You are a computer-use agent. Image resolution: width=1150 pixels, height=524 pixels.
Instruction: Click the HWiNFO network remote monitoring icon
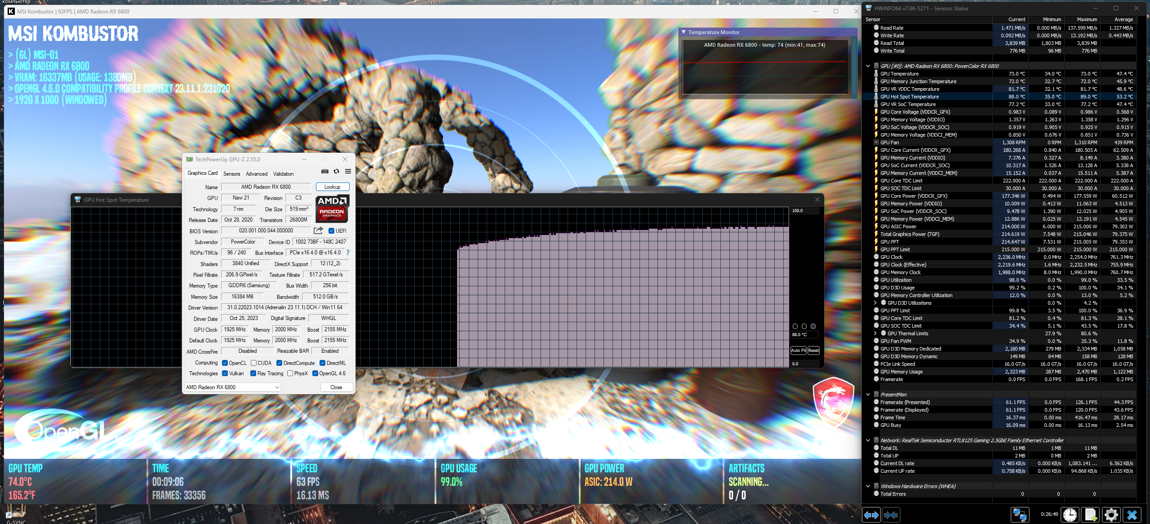[x=1019, y=515]
